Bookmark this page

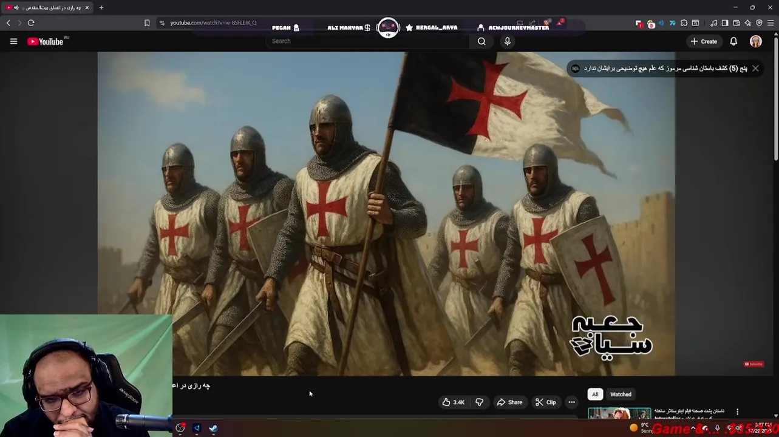147,23
